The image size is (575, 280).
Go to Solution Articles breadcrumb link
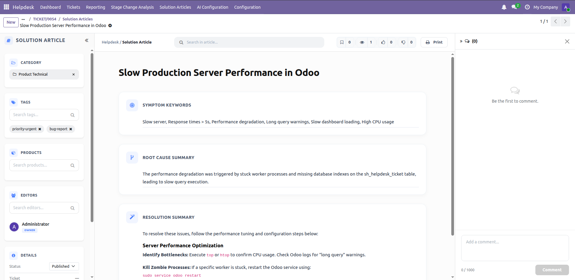[77, 19]
